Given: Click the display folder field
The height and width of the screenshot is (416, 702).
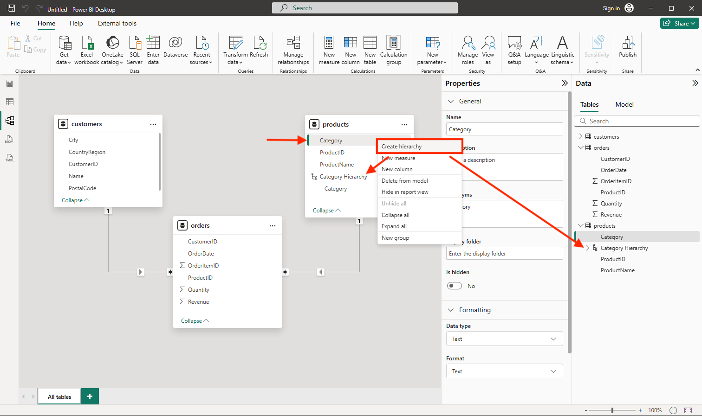Looking at the screenshot, I should click(x=505, y=254).
